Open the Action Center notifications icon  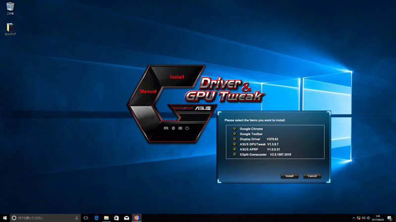(390, 218)
